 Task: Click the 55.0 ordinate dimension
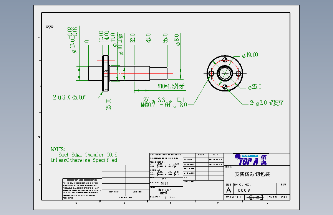click(165, 38)
